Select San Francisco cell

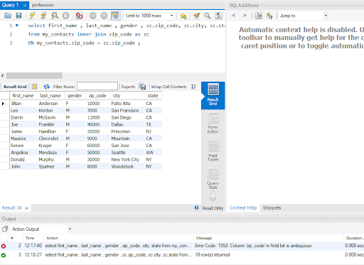click(x=127, y=111)
